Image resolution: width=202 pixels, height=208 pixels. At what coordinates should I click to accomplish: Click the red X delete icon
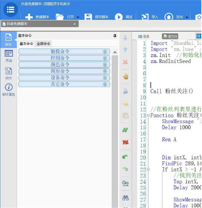[125, 62]
